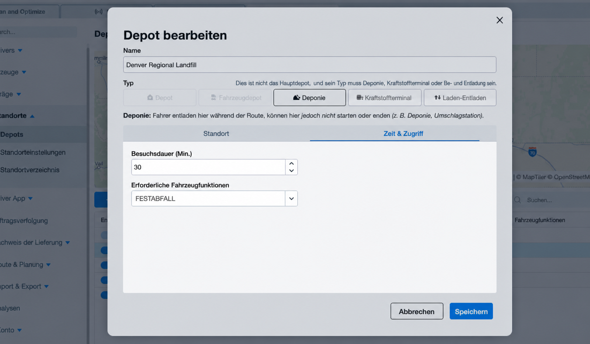Collapse the Standorte sidebar section
The width and height of the screenshot is (590, 344).
(x=32, y=116)
